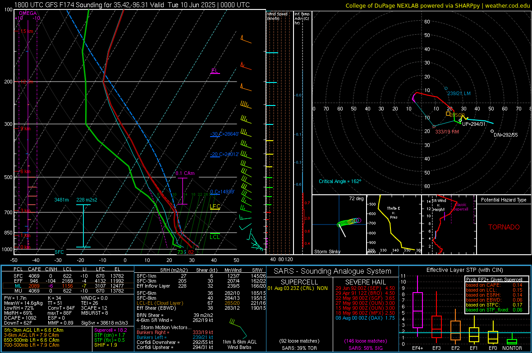Click the 'Potential Hazard Type' heading

(504, 200)
